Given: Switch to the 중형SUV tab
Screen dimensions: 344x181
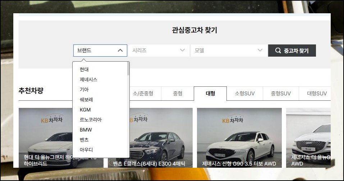Looking at the screenshot, I should click(281, 94).
